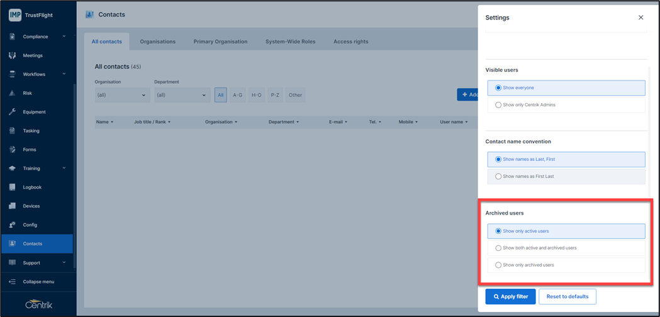Image resolution: width=660 pixels, height=317 pixels.
Task: Open the Department filter dropdown
Action: point(181,95)
